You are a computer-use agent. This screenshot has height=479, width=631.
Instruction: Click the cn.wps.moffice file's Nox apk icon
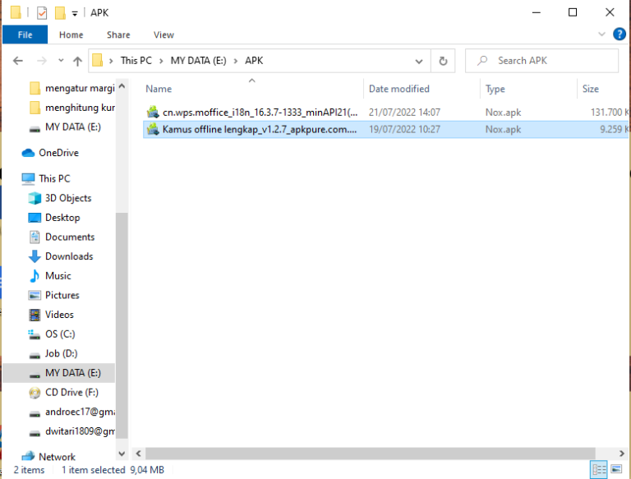tap(153, 112)
